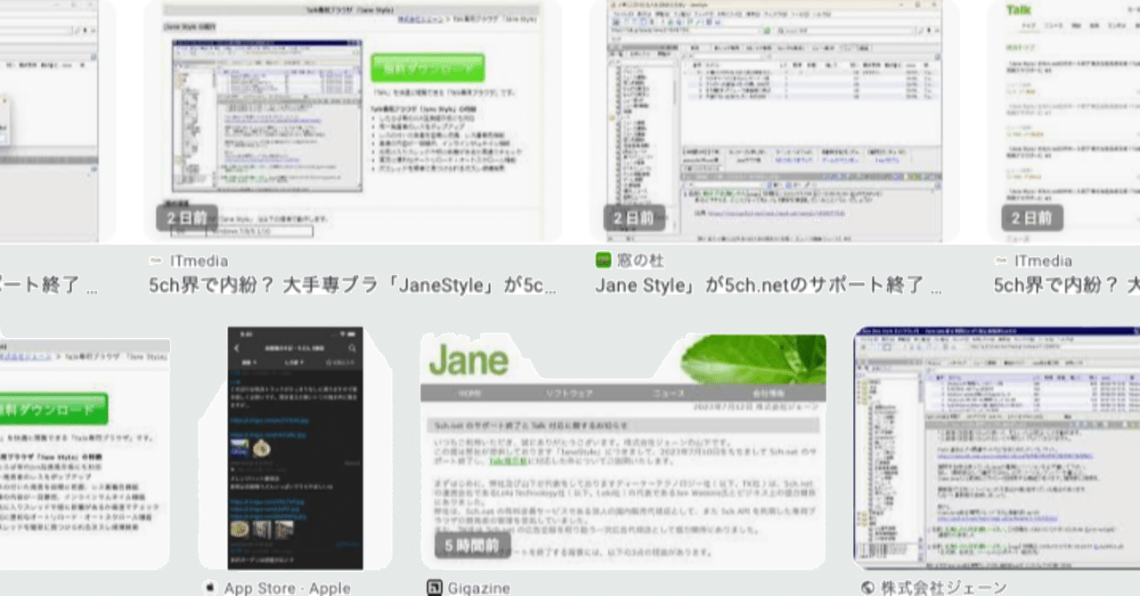
Task: Click the 5時間前 badge on the Gigazine thumbnail
Action: [472, 545]
